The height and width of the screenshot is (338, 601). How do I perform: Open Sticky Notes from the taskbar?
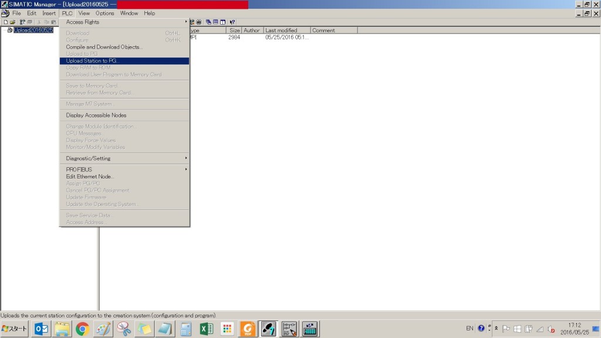point(144,329)
